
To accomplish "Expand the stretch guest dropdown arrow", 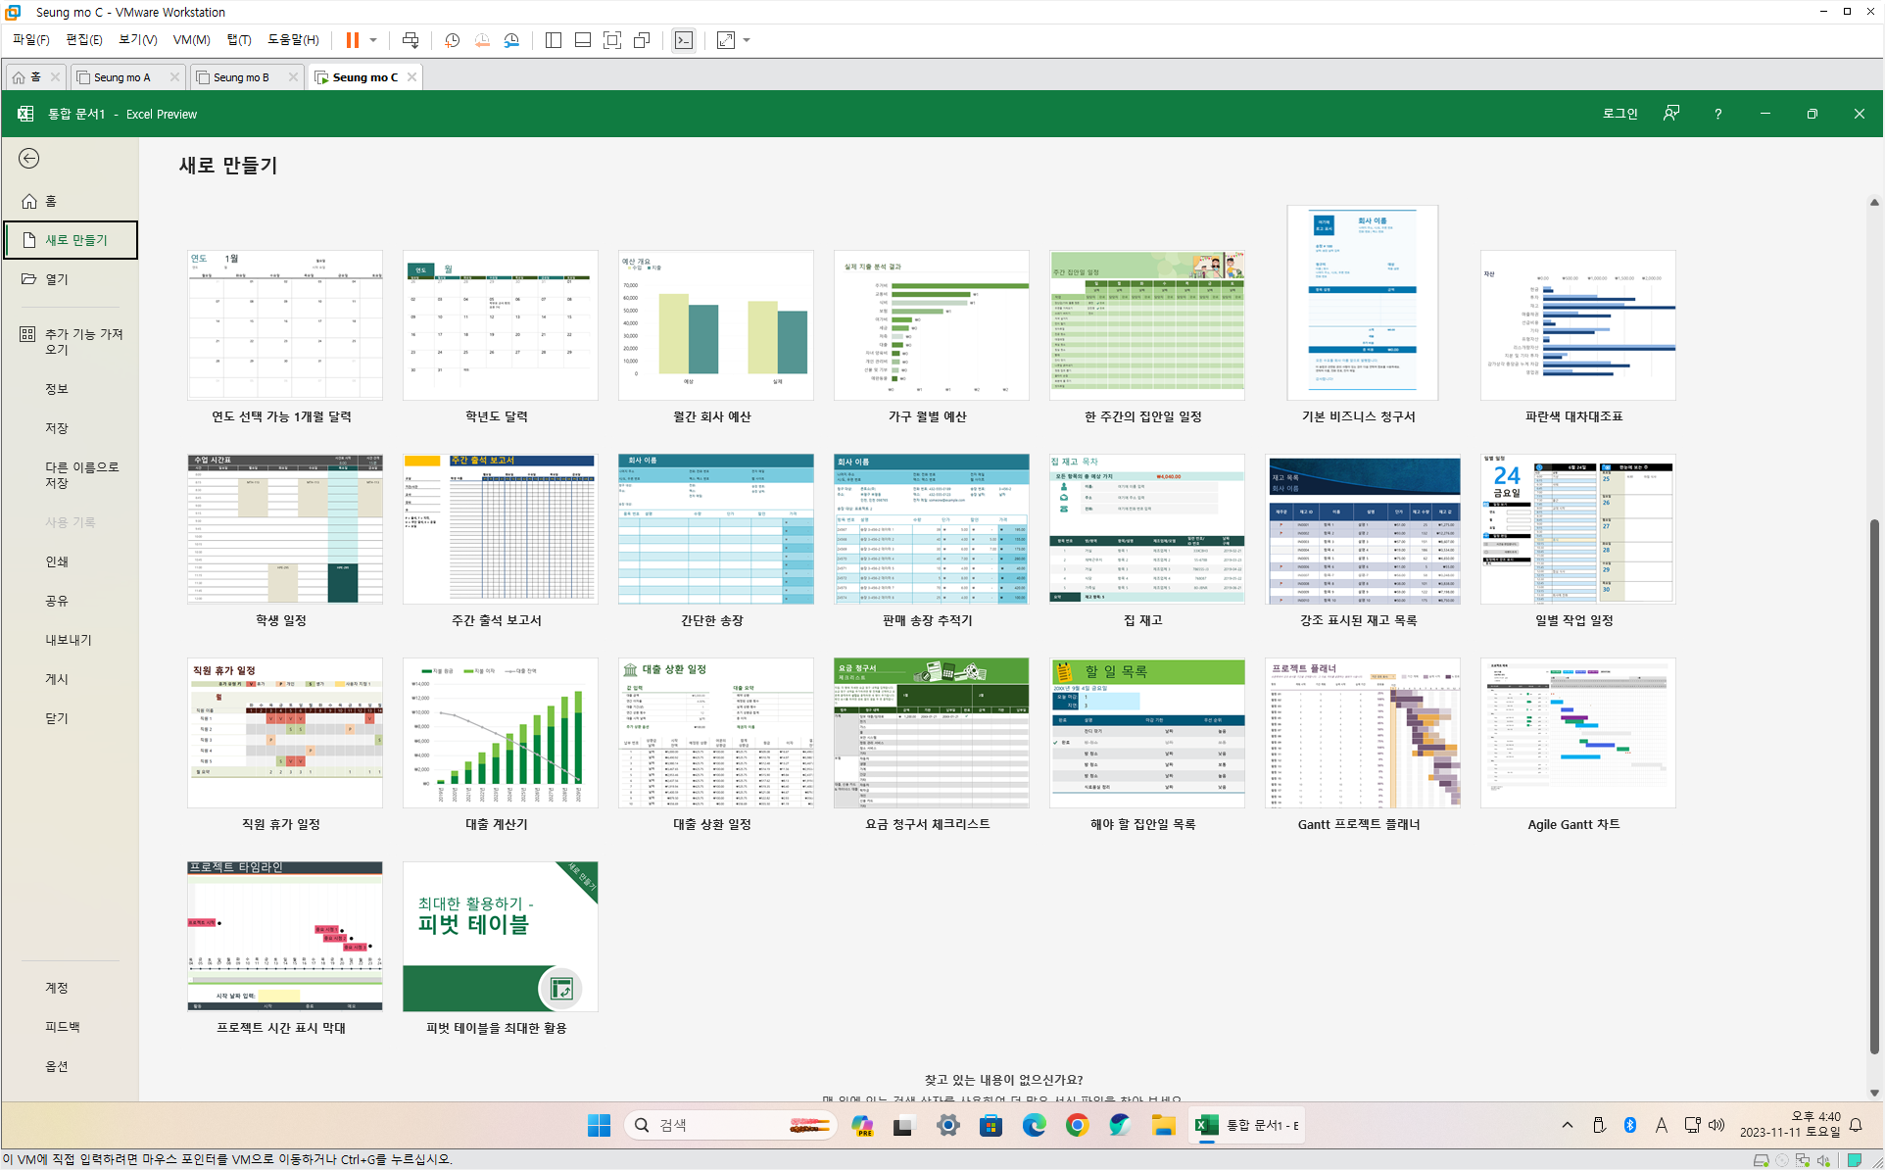I will [x=747, y=40].
